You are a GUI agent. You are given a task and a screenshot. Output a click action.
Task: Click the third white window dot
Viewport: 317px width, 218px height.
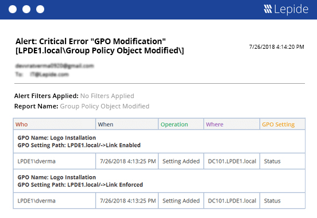(40, 9)
